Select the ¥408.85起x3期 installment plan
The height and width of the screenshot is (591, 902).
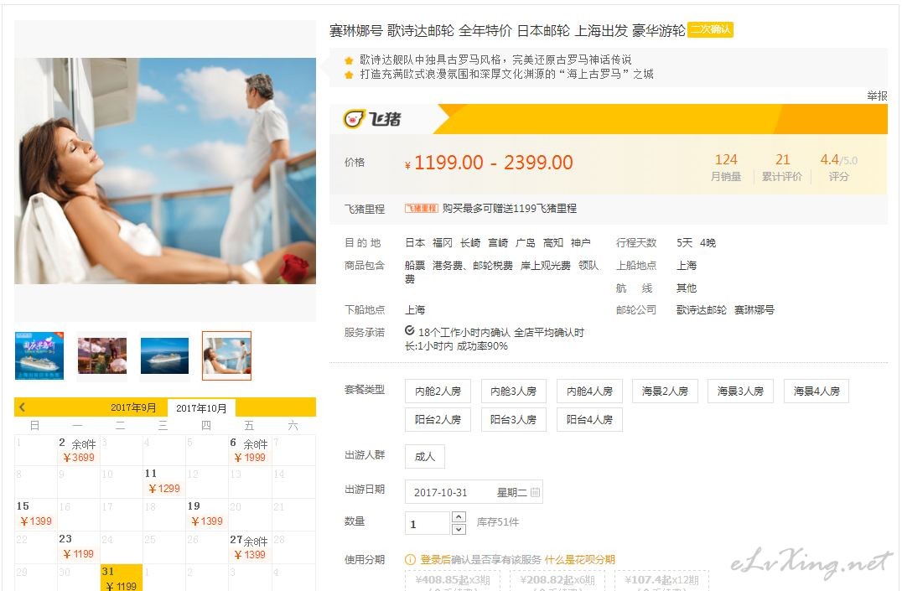(453, 580)
